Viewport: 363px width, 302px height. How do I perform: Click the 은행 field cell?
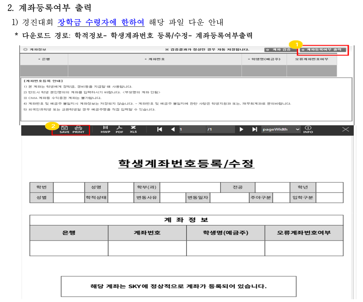click(x=44, y=71)
